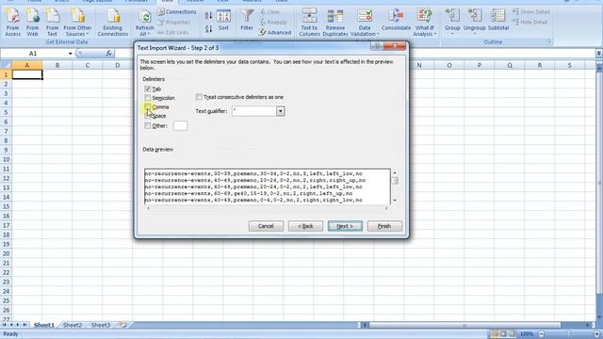This screenshot has height=339, width=603.
Task: Select column header B
Action: click(57, 65)
